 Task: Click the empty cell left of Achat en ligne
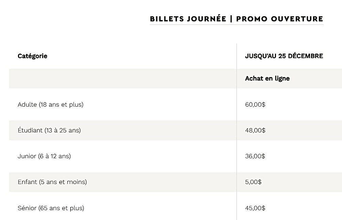coord(123,78)
